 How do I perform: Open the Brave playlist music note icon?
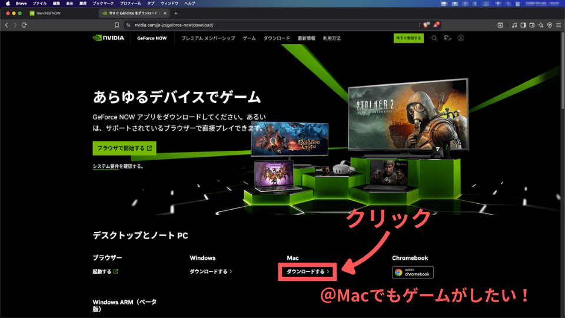(514, 25)
